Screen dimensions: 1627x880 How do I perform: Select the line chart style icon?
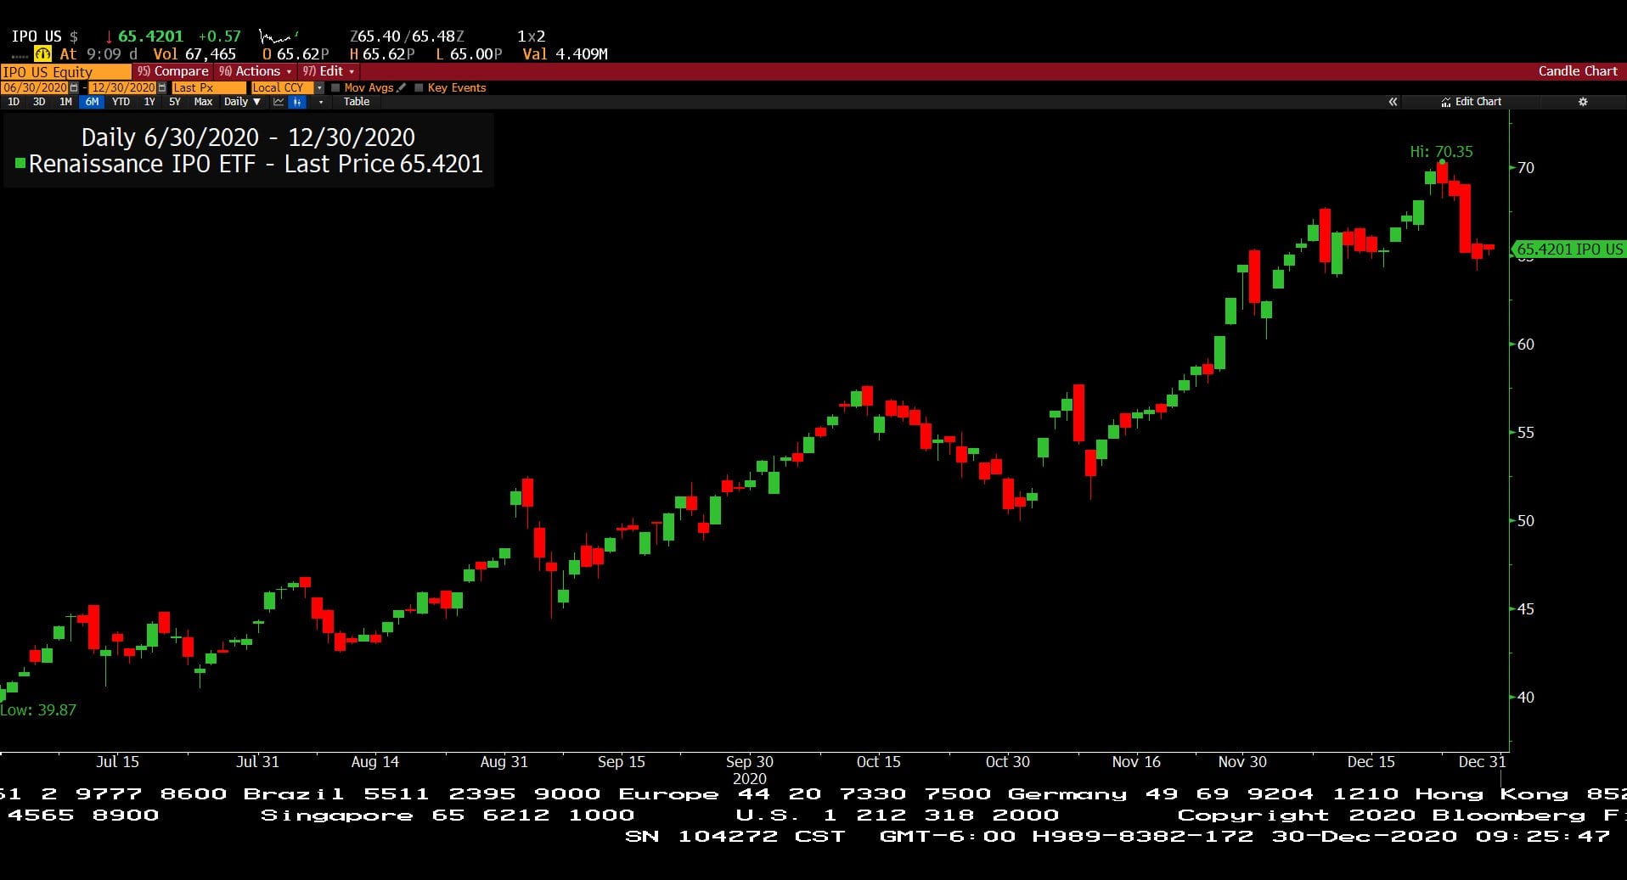click(279, 102)
